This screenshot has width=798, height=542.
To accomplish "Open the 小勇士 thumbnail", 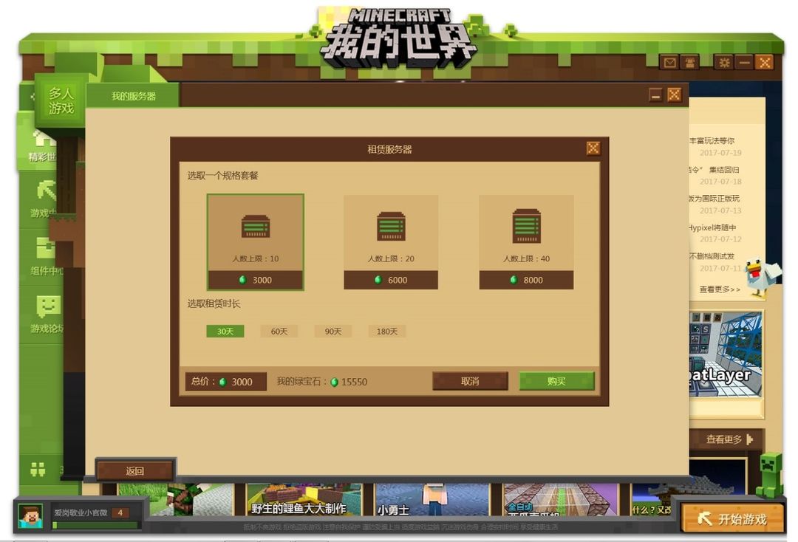I will [432, 500].
